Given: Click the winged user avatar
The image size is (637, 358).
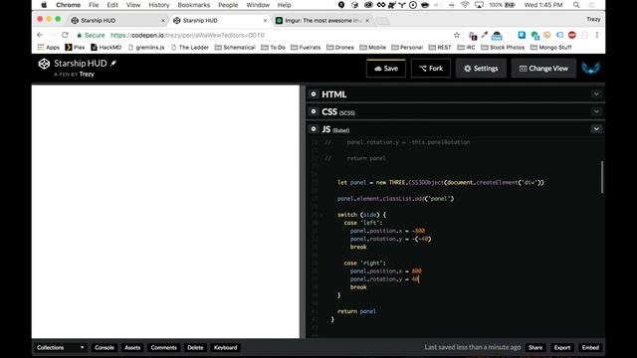Looking at the screenshot, I should coord(590,68).
